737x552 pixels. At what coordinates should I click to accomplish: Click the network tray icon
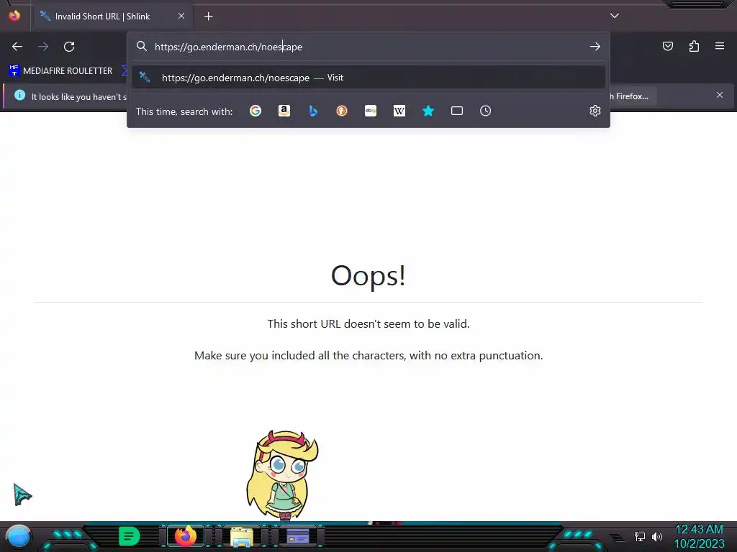tap(640, 536)
